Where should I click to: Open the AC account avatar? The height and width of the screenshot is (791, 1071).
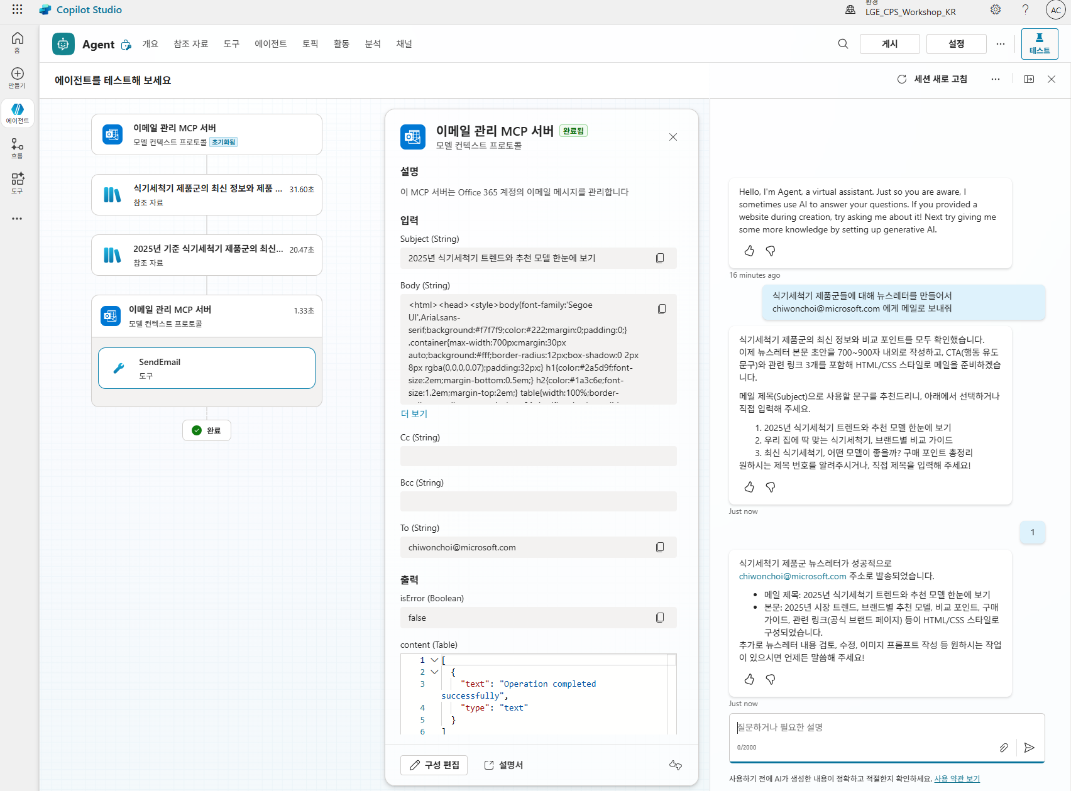coord(1056,10)
